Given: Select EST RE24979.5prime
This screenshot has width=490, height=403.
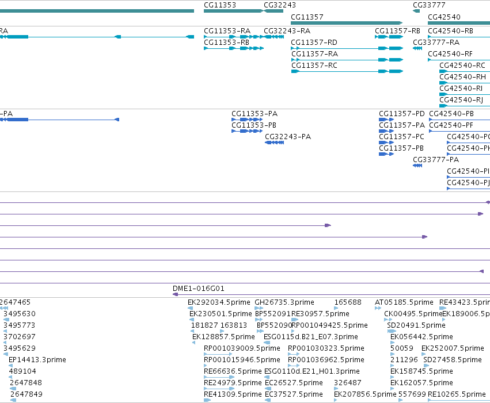Looking at the screenshot, I should pos(219,389).
